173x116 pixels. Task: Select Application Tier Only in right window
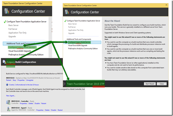pos(76,30)
